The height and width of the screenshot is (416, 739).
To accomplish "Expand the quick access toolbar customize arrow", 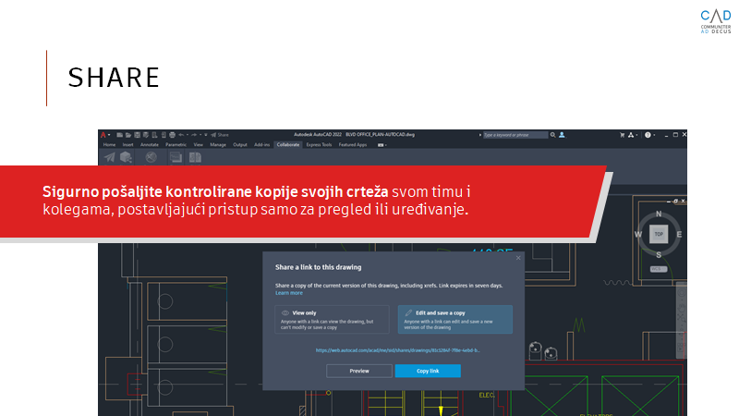I will pyautogui.click(x=206, y=135).
